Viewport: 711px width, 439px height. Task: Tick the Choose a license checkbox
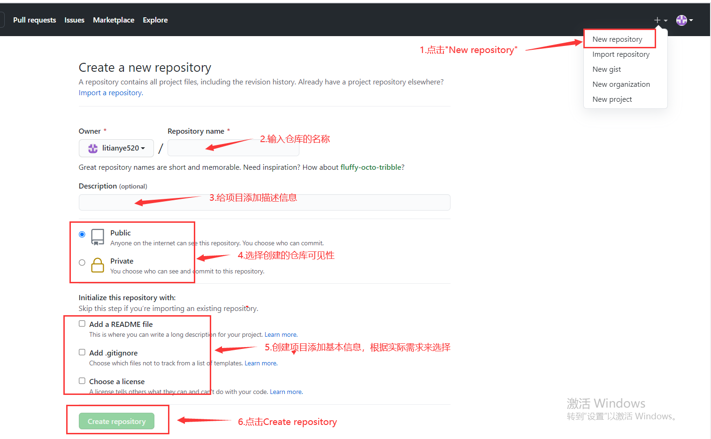click(x=82, y=381)
